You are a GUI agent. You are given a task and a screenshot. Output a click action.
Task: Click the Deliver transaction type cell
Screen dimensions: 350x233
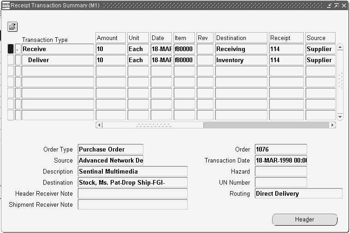58,60
